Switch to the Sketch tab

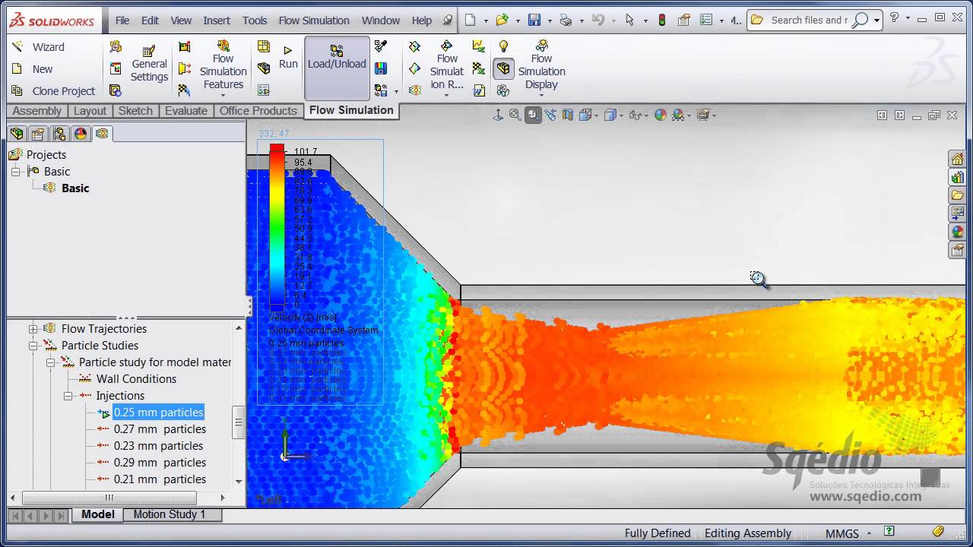coord(135,111)
